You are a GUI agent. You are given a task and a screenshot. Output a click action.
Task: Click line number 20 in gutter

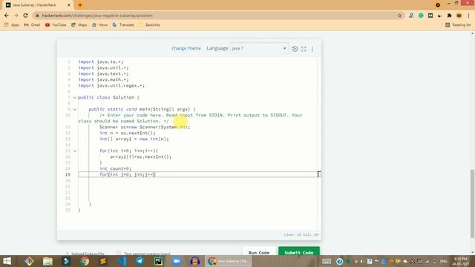point(68,180)
